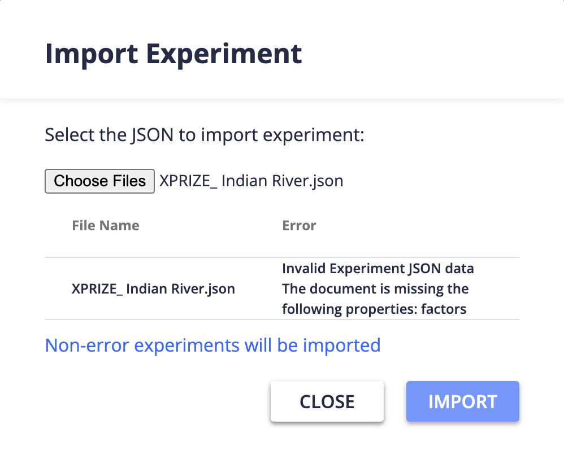Click the missing properties: factors text
This screenshot has width=564, height=464.
[375, 309]
